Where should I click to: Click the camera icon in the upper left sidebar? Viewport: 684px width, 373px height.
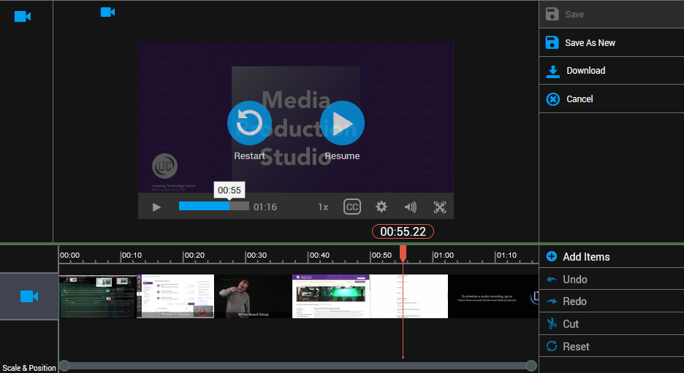coord(23,17)
